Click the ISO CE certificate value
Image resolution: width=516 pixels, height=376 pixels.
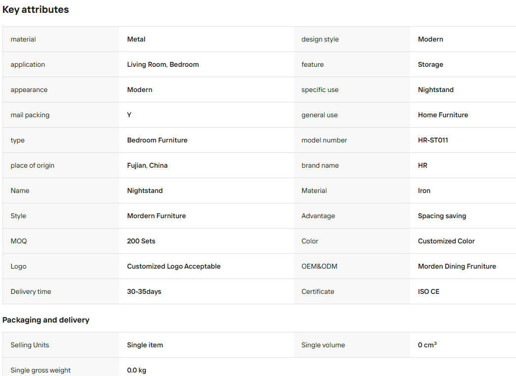(428, 291)
